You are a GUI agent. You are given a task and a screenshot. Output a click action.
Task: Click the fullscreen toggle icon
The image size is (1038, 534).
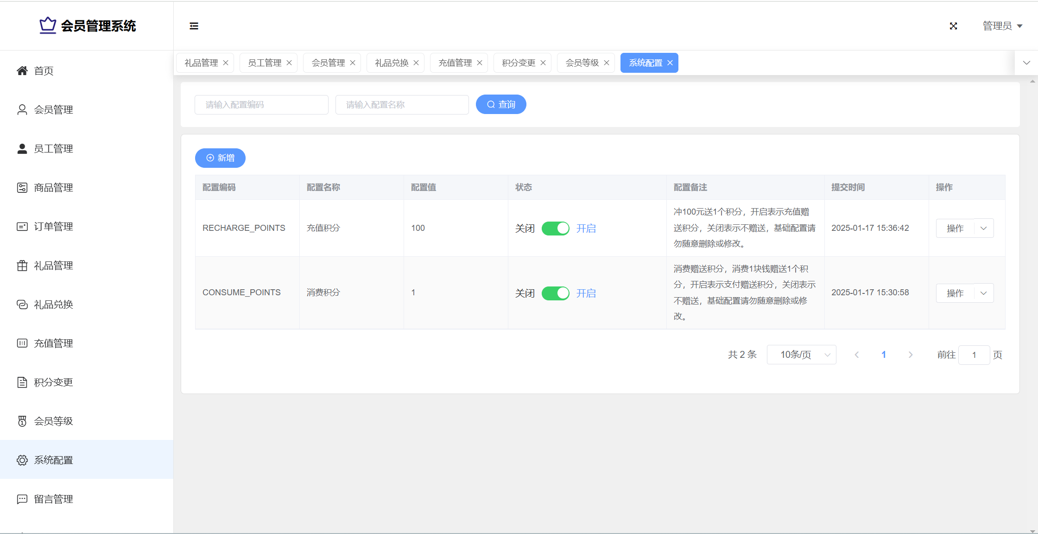[953, 26]
